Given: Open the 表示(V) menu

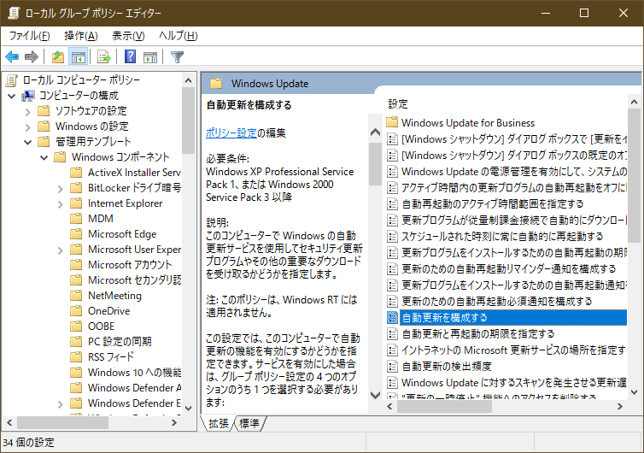Looking at the screenshot, I should tap(129, 36).
